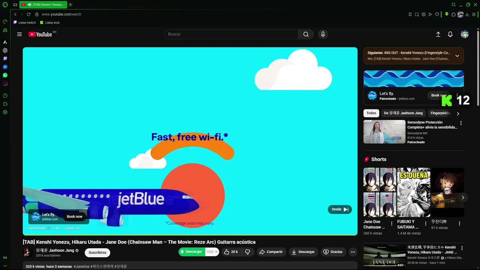Like the video with 20 k thumbs-up
The image size is (480, 270).
[231, 252]
